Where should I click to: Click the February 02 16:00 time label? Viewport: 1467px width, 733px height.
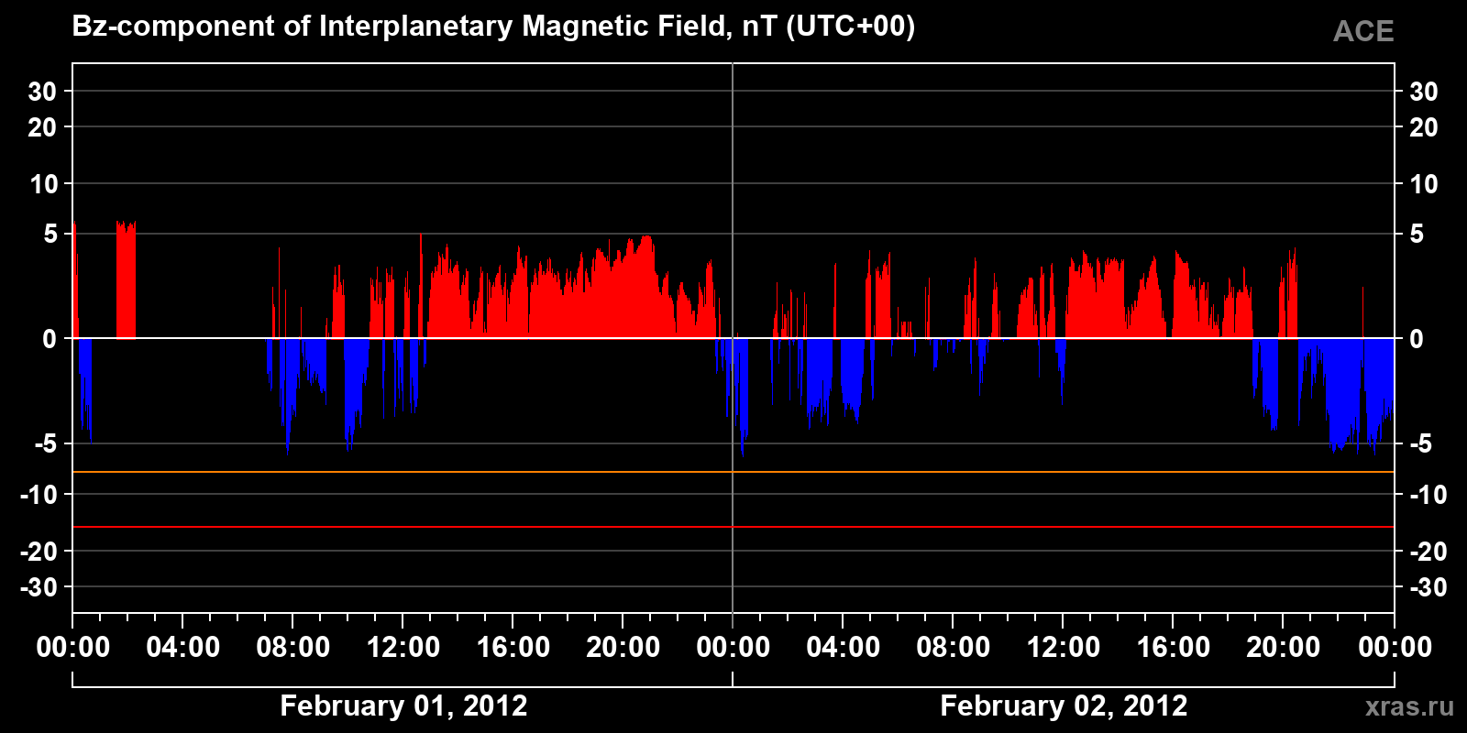(1173, 647)
